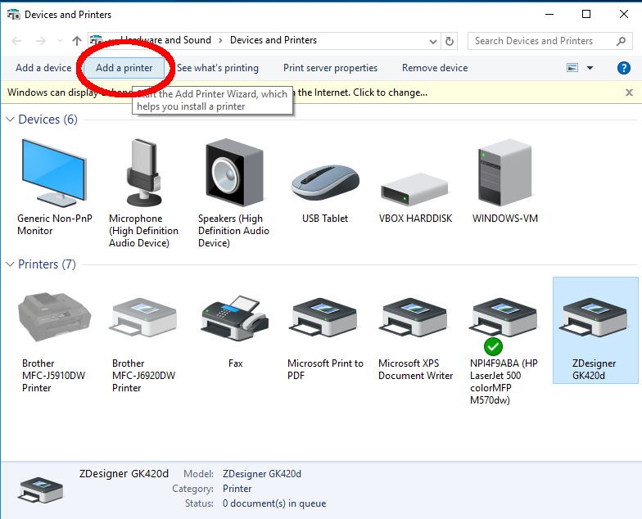This screenshot has width=642, height=519.
Task: Click the Printers (7) group heading
Action: click(x=47, y=264)
